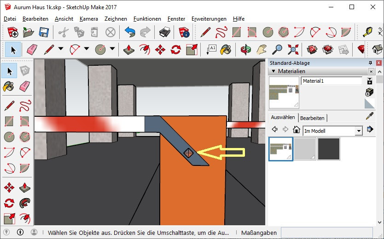Open the Arc tool dropdown arrow

(87, 49)
